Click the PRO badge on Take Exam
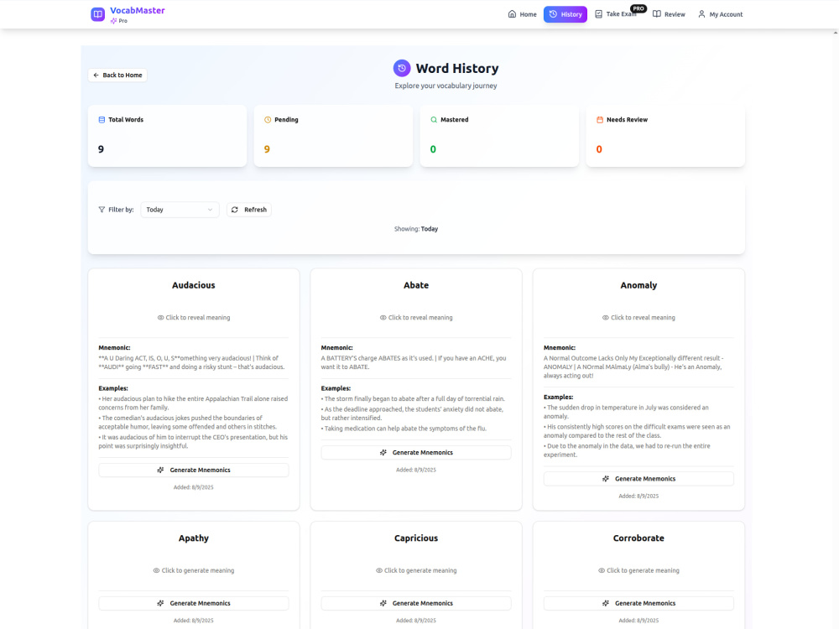This screenshot has width=839, height=629. tap(638, 8)
